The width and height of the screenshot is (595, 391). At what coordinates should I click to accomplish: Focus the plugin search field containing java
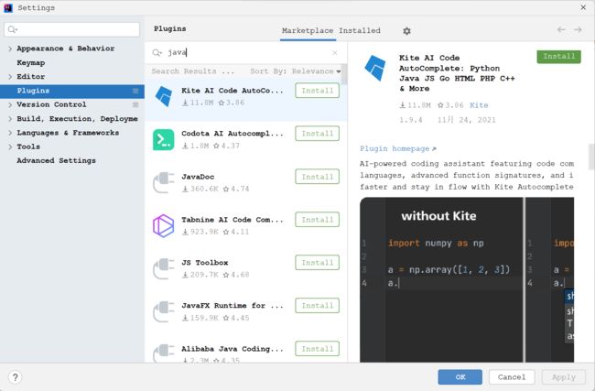[x=245, y=52]
